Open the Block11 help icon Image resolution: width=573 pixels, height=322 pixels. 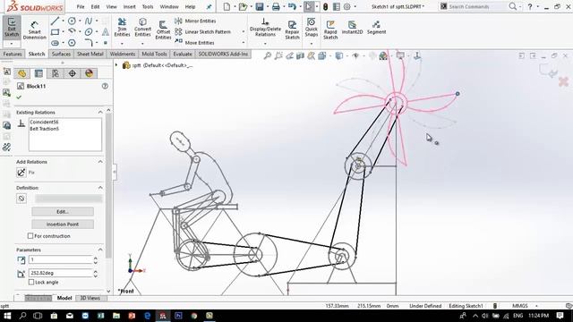coord(105,86)
